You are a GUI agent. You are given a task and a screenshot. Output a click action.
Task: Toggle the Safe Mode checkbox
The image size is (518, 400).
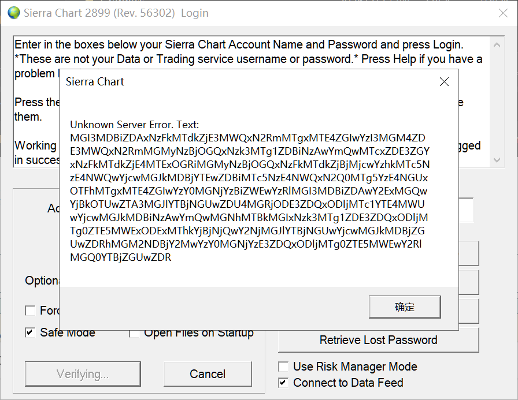[x=30, y=332]
